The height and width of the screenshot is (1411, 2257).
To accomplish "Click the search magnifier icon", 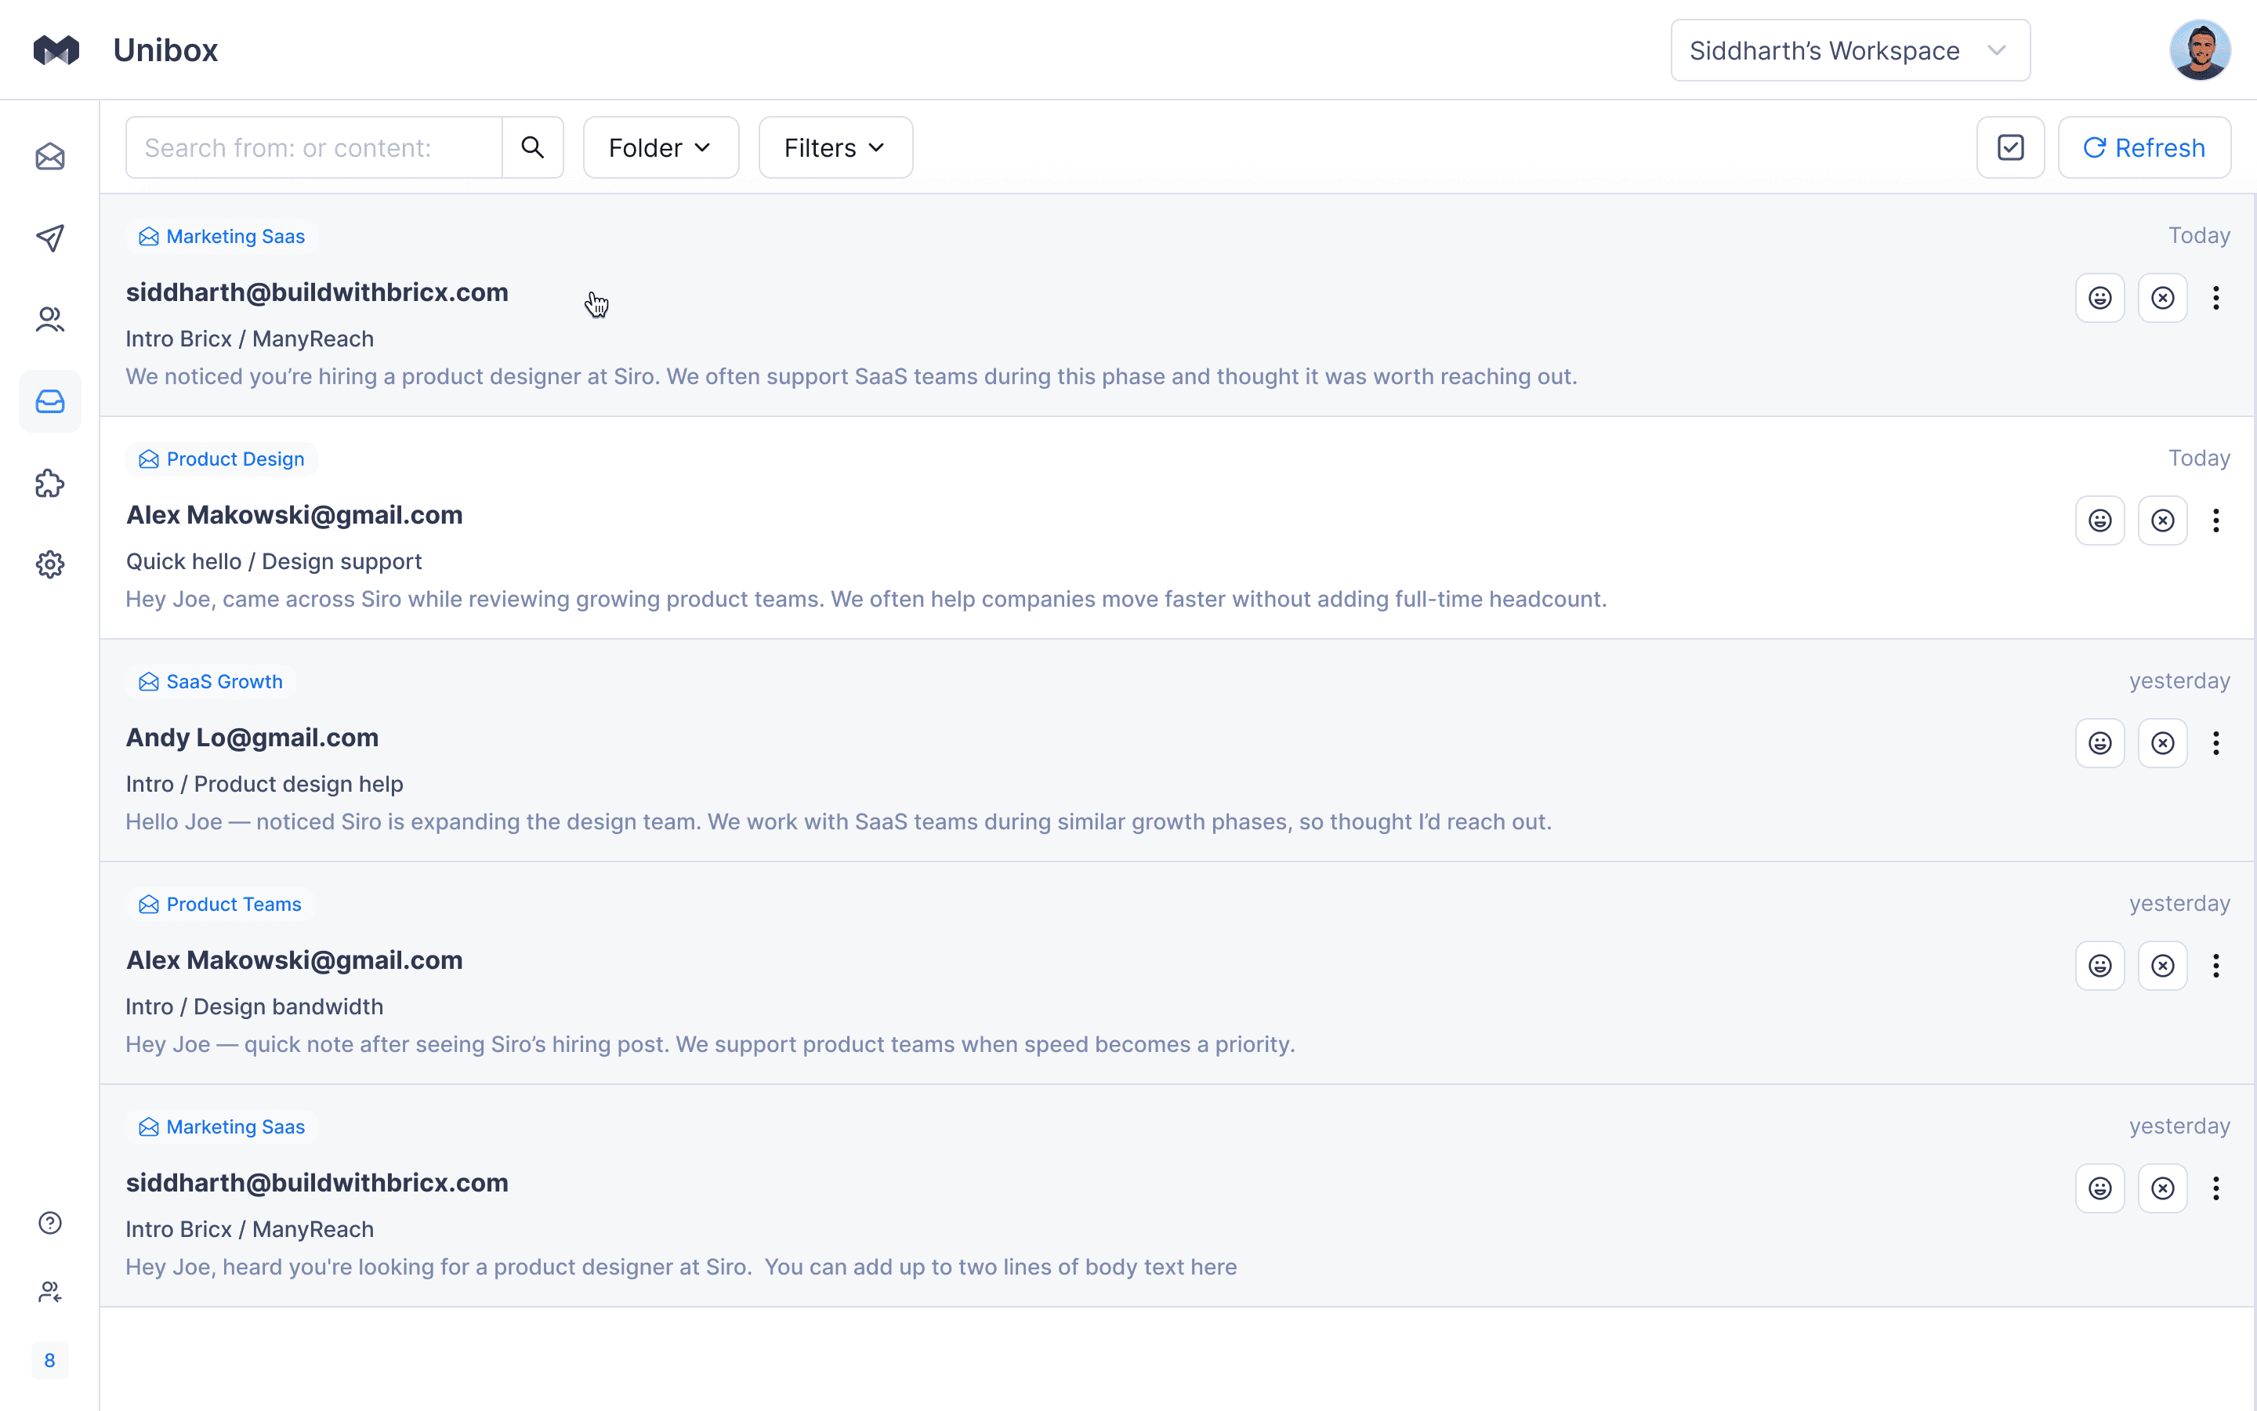I will [533, 147].
